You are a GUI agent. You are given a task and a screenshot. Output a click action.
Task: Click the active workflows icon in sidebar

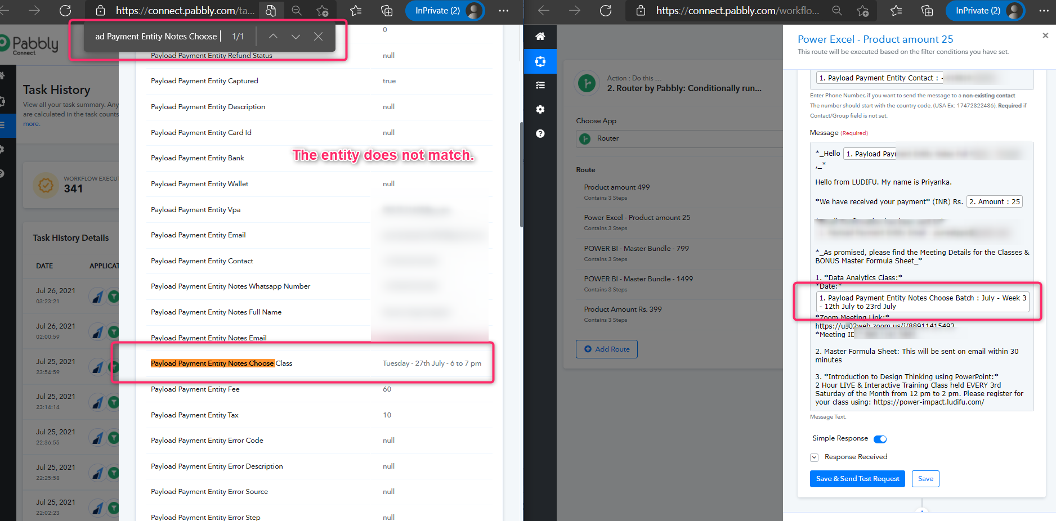click(540, 61)
